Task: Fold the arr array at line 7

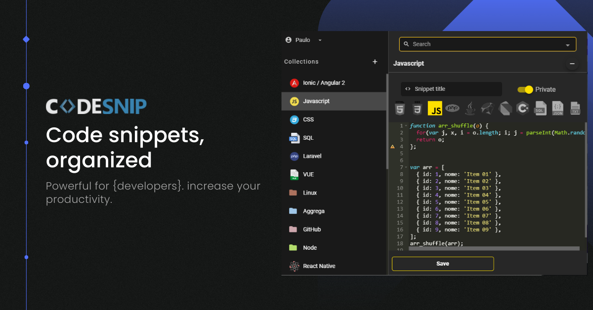Action: 406,167
